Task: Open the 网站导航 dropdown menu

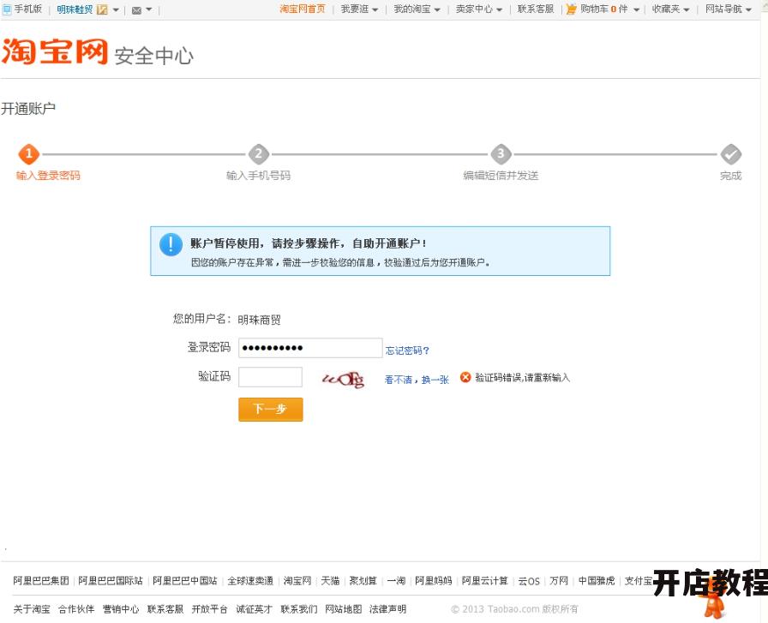Action: click(729, 9)
